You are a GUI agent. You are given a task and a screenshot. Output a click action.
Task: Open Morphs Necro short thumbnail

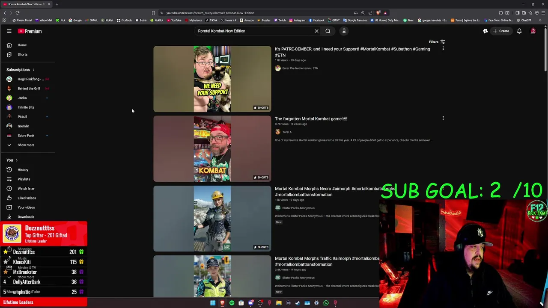click(x=212, y=219)
